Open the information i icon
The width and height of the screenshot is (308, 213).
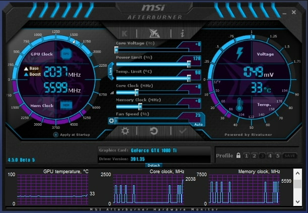pyautogui.click(x=182, y=33)
